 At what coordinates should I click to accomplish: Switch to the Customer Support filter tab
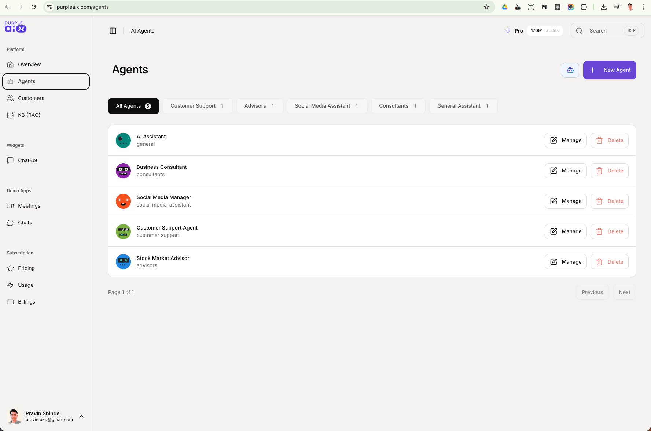tap(198, 106)
